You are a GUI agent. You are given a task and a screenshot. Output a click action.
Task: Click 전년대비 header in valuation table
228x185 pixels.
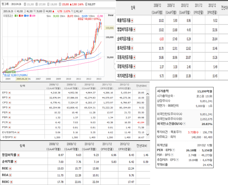tap(141, 86)
